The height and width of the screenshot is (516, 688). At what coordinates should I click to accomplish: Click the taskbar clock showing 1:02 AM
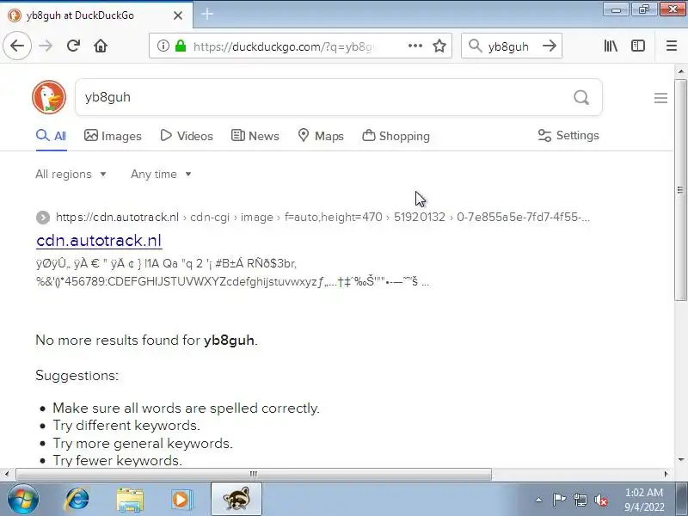[x=644, y=500]
